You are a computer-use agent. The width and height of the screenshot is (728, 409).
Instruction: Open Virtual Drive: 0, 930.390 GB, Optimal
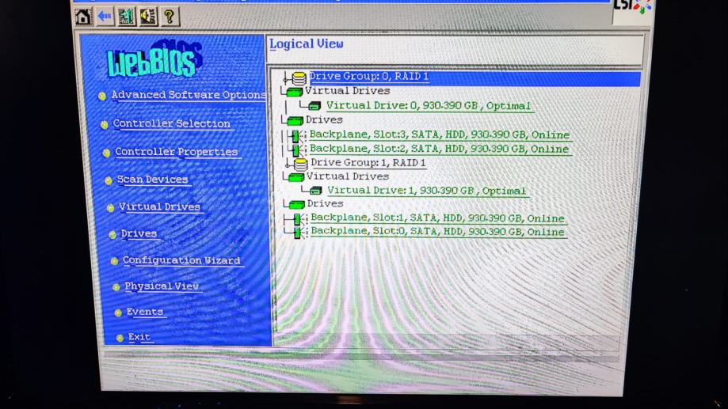(x=429, y=106)
